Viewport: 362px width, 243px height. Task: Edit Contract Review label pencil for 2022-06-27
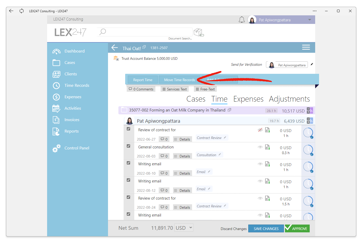tap(225, 137)
